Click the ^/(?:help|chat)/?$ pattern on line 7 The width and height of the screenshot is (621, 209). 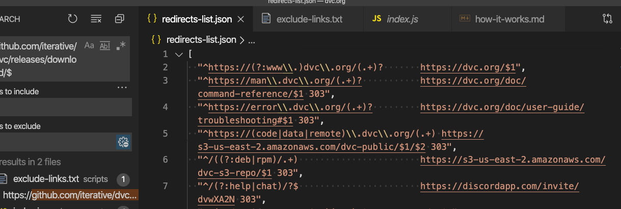tap(251, 187)
